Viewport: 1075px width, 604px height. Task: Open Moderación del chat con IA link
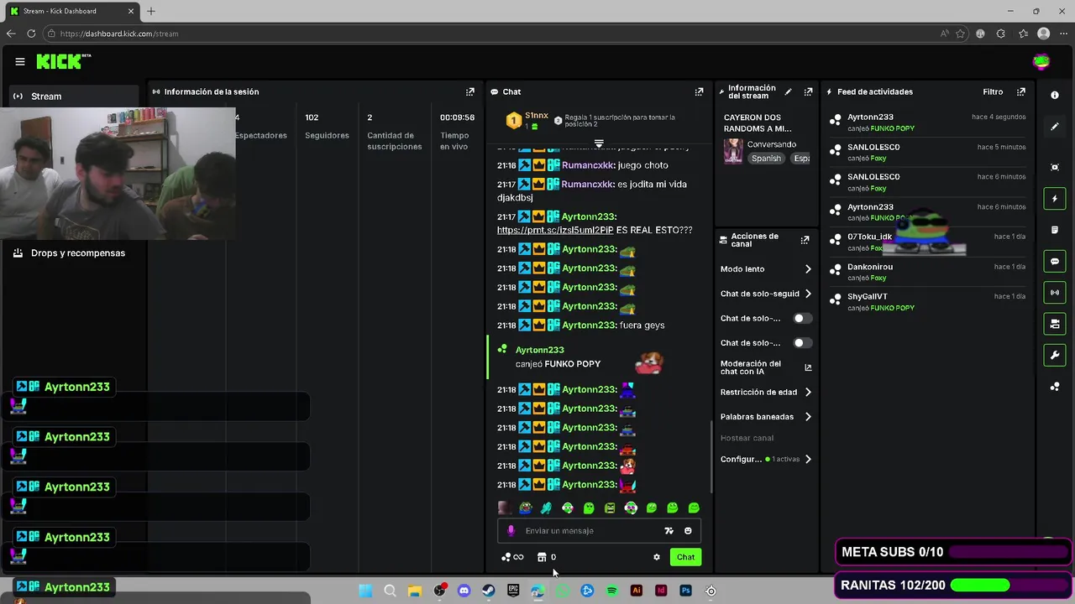point(765,367)
